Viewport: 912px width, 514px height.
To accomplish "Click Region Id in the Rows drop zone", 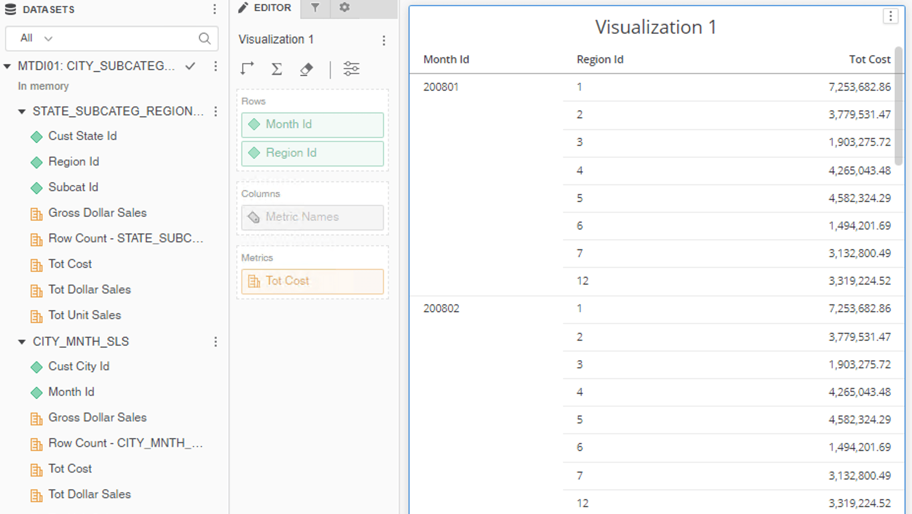I will pos(313,153).
